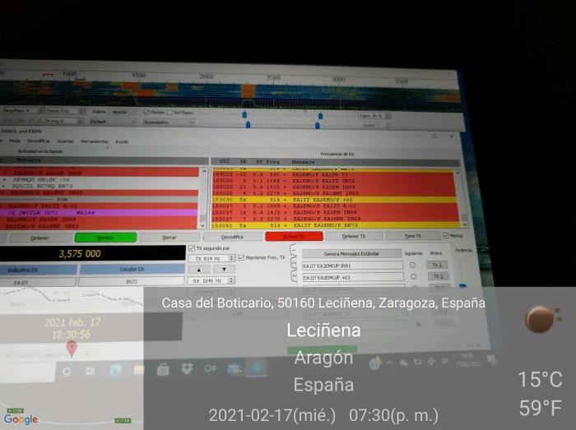The image size is (576, 430).
Task: Click the Indicativo DX field EA1IT
Action: 38,283
